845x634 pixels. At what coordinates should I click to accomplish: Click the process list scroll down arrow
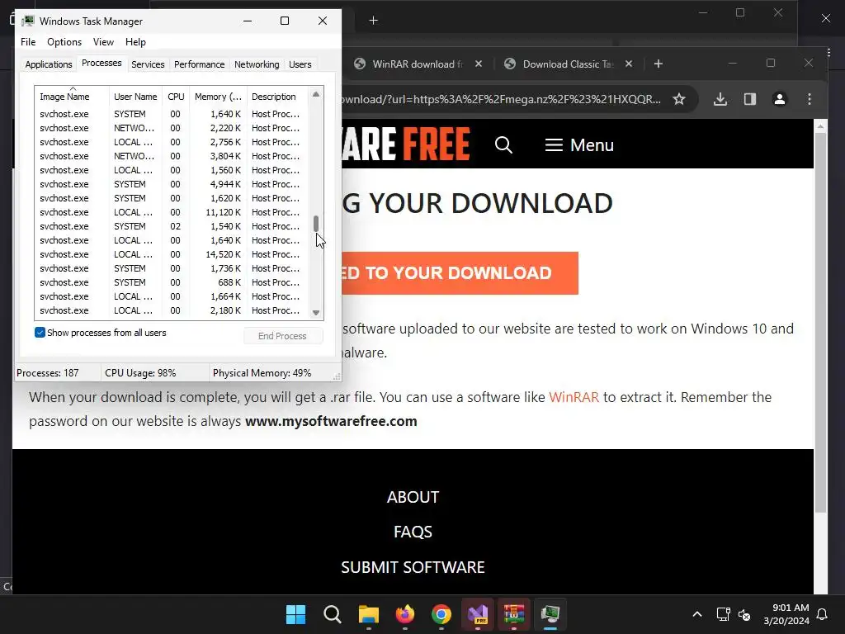(316, 313)
